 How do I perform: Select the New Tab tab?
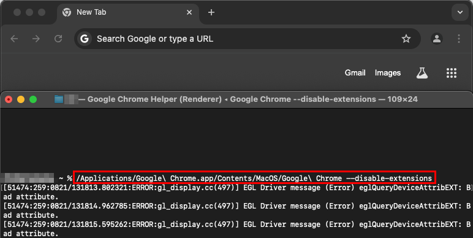point(128,13)
